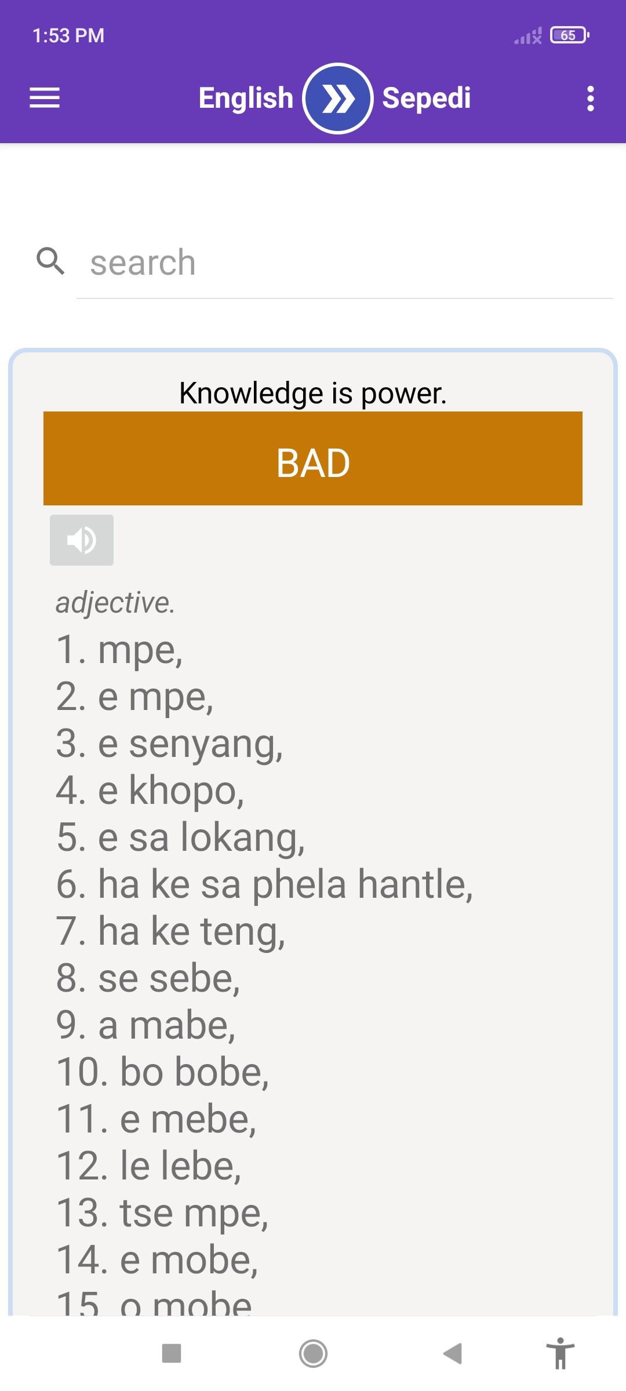Select the English language label
The width and height of the screenshot is (626, 1391).
tap(246, 98)
